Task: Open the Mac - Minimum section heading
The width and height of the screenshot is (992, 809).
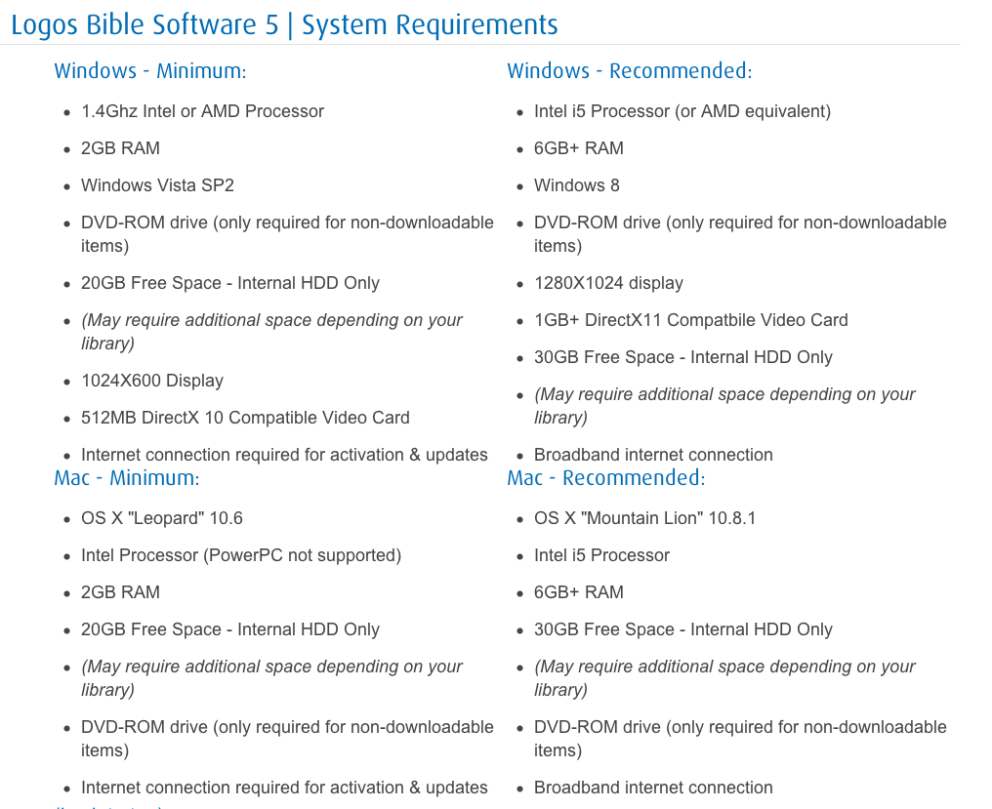Action: (126, 477)
